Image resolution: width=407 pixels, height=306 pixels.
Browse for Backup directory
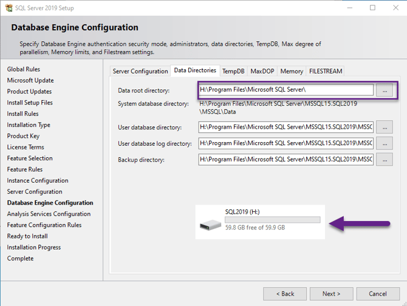(384, 160)
